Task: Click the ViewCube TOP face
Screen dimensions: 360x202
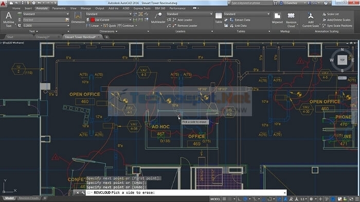Action: 342,60
